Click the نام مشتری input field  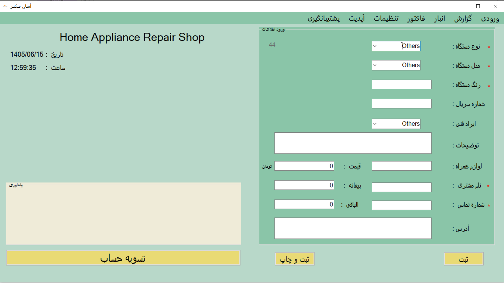[402, 187]
